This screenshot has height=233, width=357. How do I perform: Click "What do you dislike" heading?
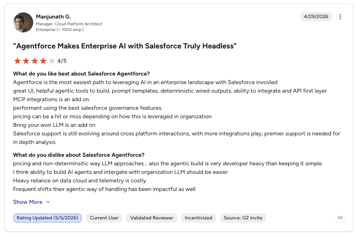[x=79, y=155]
